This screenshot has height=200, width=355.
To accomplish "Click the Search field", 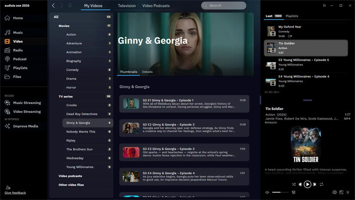I will [224, 5].
